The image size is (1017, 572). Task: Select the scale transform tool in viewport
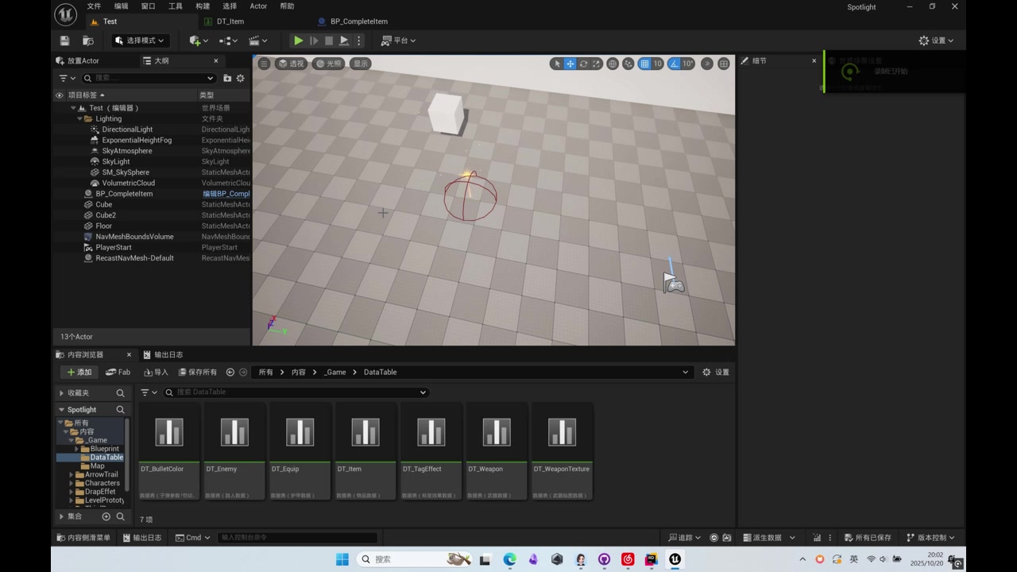pos(596,64)
